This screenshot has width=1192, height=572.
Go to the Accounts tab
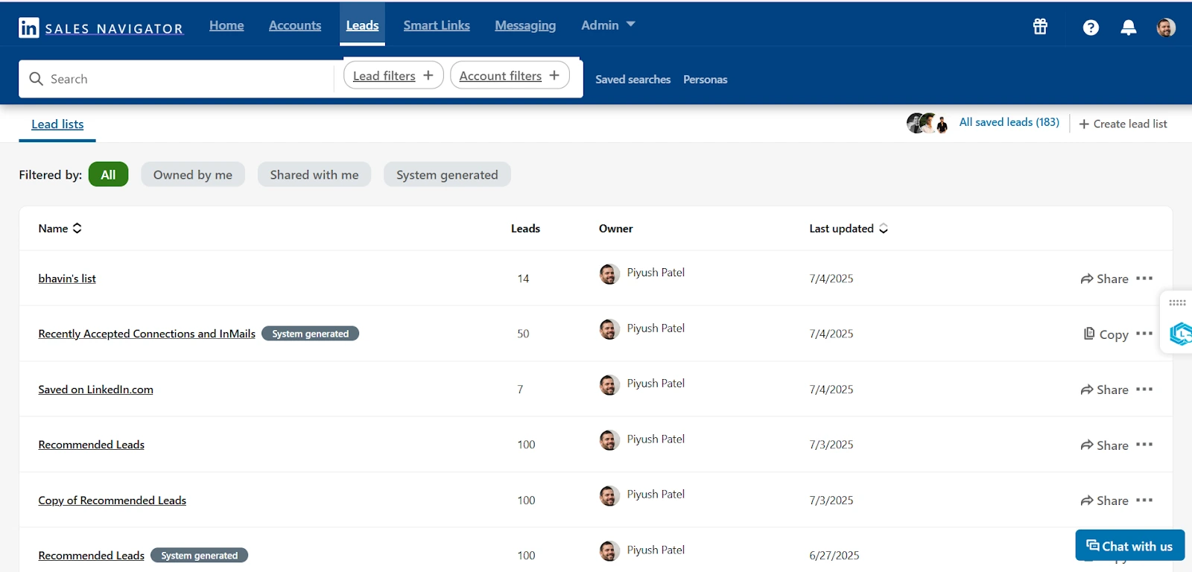click(x=295, y=25)
